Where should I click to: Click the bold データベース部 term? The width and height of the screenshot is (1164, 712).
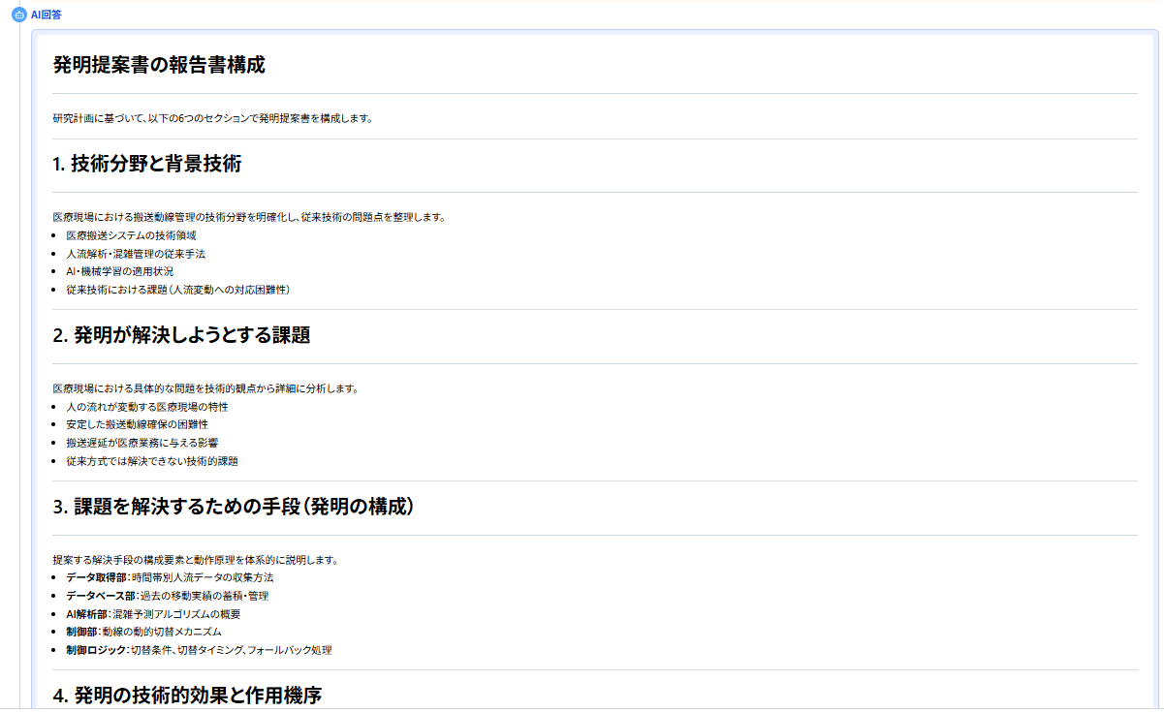[100, 596]
